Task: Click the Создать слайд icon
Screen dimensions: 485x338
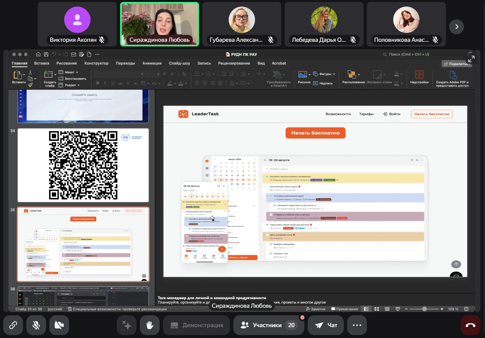Action: tap(48, 75)
